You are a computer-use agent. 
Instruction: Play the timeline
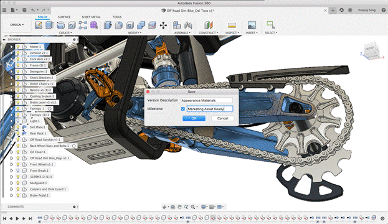click(x=17, y=218)
